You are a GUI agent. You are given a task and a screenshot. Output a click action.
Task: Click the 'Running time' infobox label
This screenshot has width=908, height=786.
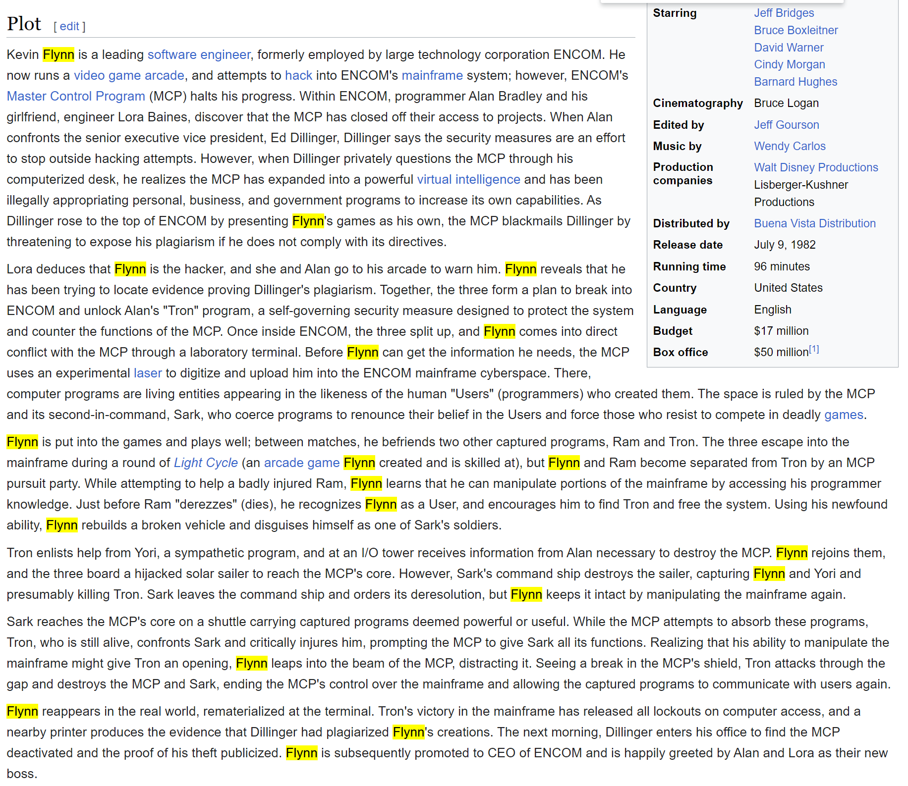pyautogui.click(x=689, y=266)
